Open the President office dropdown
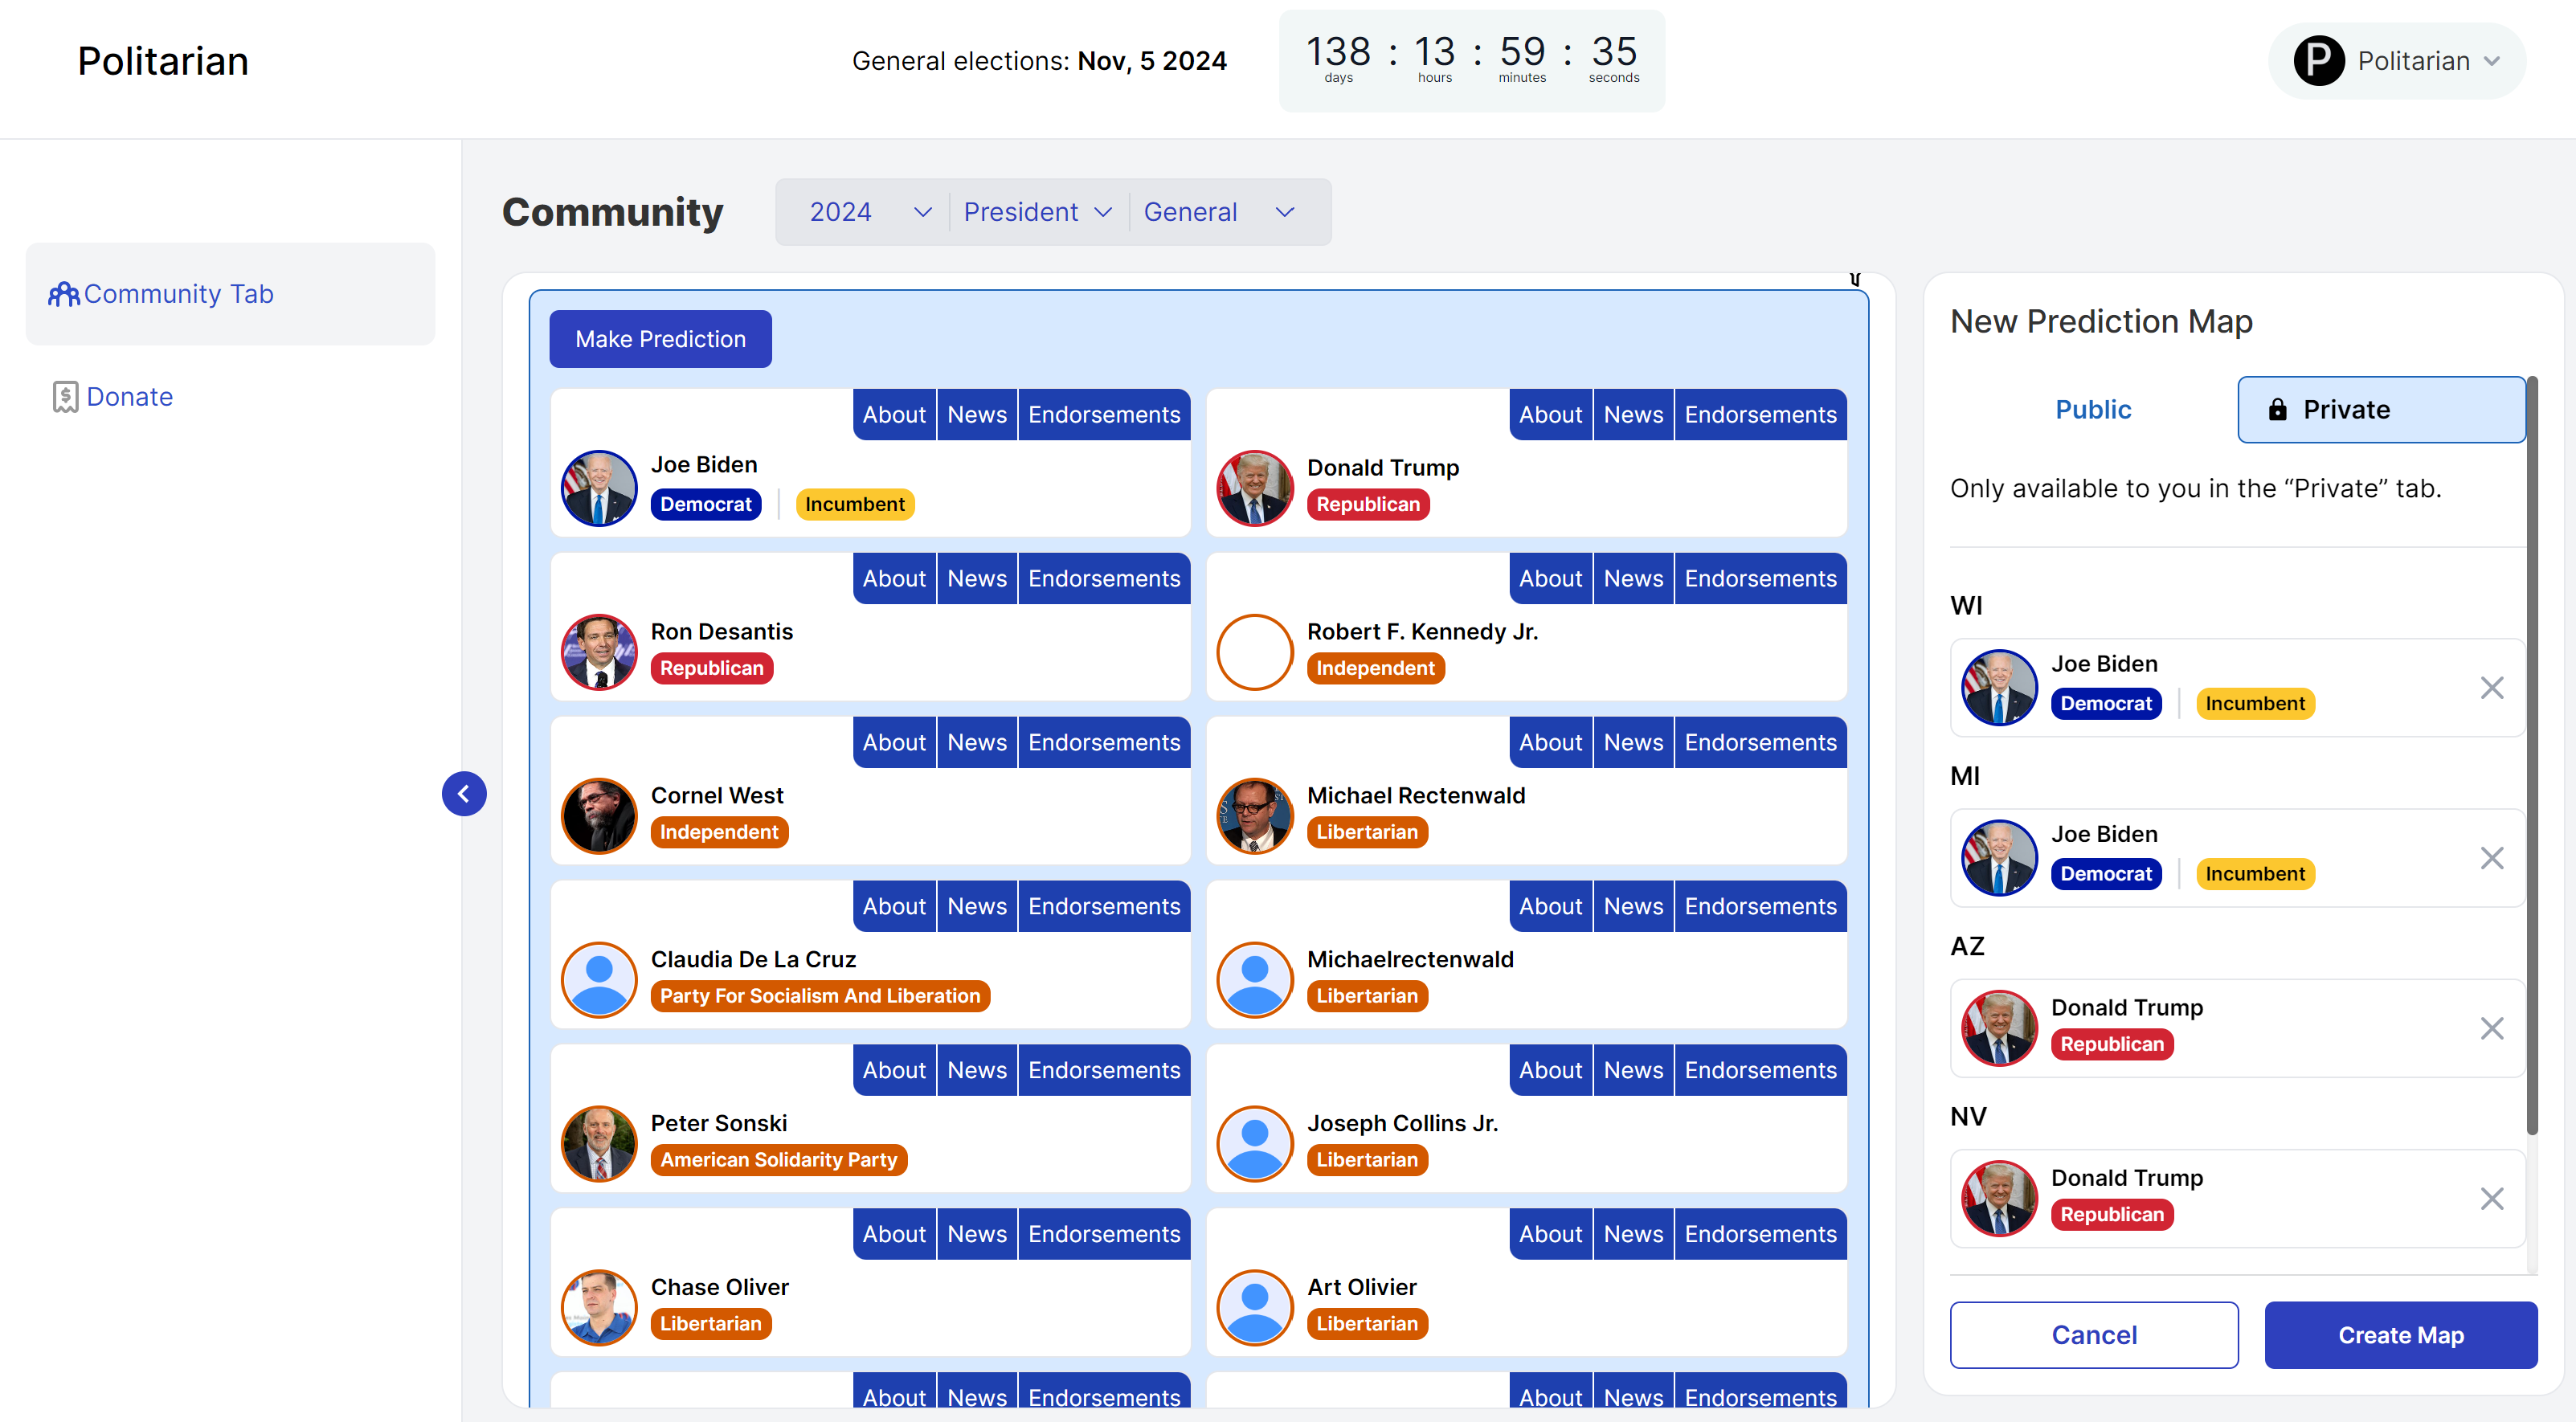 click(1038, 212)
